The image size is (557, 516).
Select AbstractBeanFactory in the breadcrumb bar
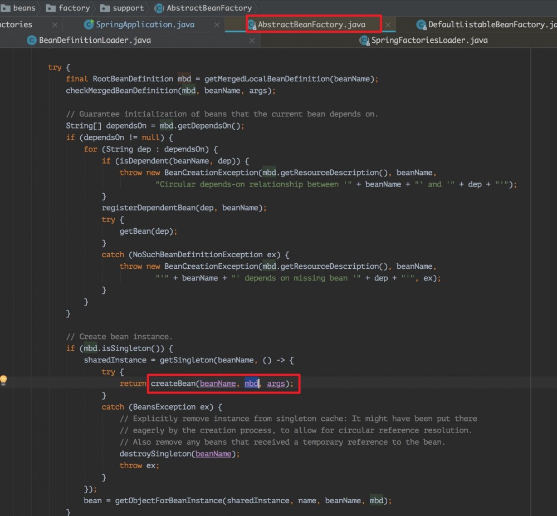(x=209, y=8)
